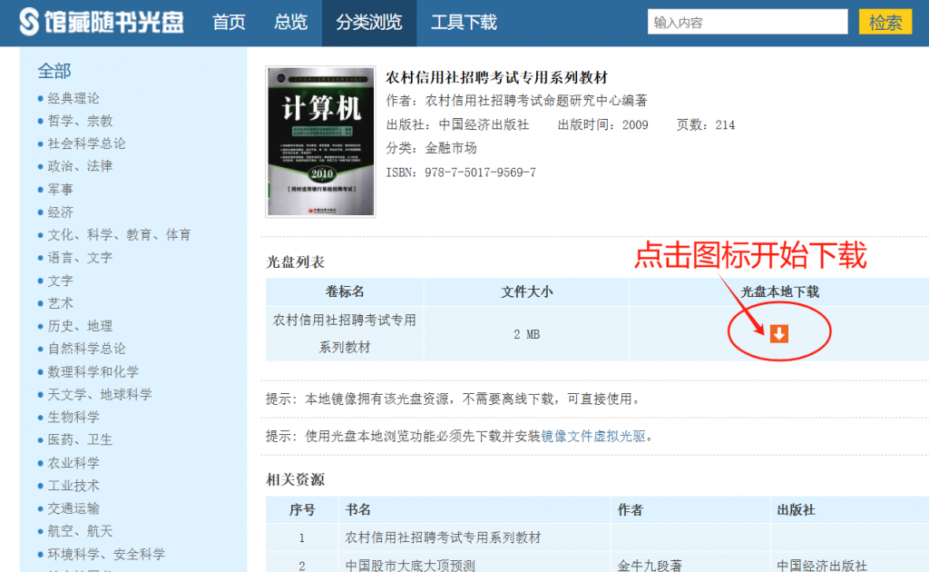929x572 pixels.
Task: Open the 计算机 book cover thumbnail
Action: (x=320, y=142)
